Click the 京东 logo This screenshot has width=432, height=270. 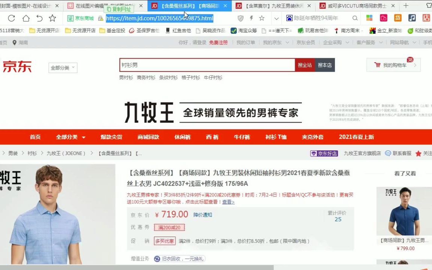pos(17,66)
